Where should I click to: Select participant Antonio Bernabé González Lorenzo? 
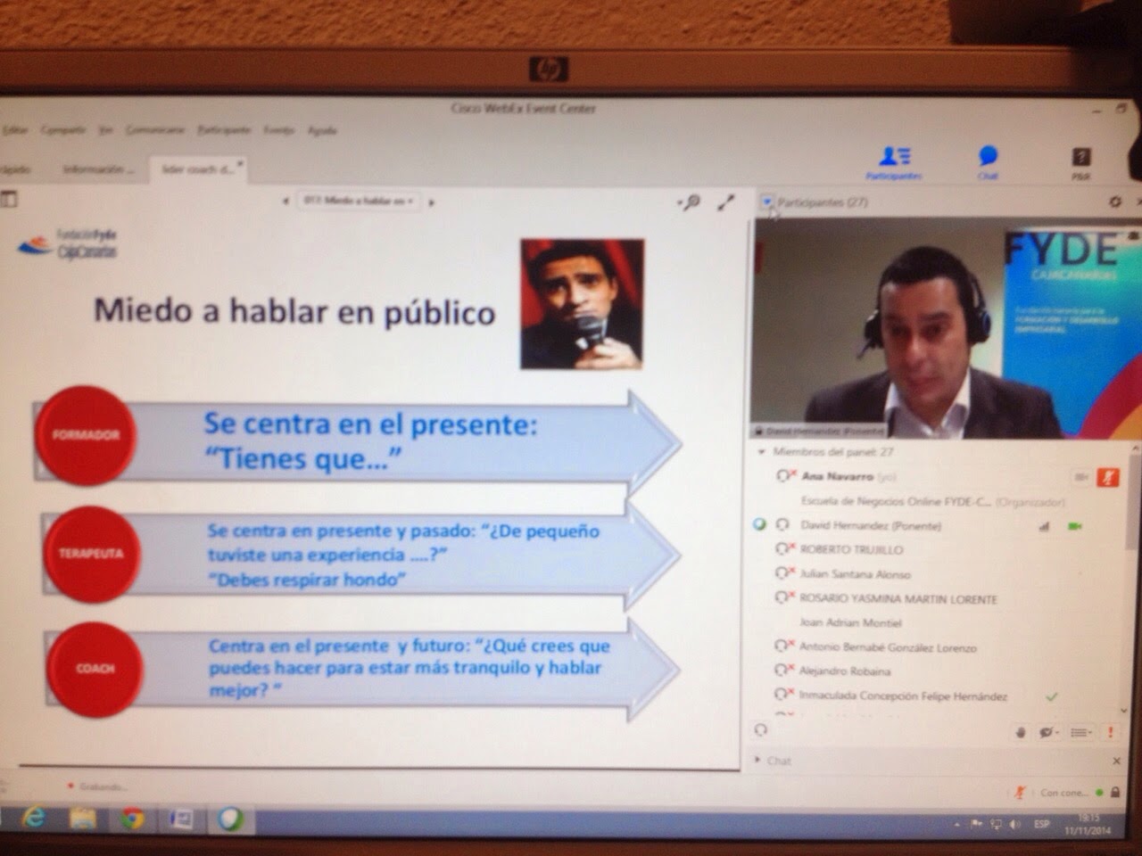tap(887, 647)
